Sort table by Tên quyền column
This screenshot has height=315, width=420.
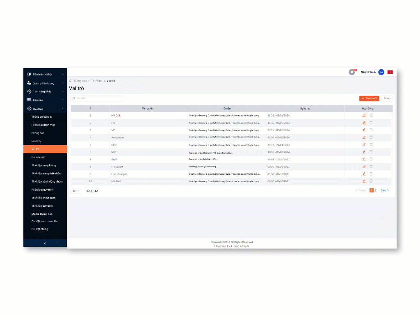[185, 109]
